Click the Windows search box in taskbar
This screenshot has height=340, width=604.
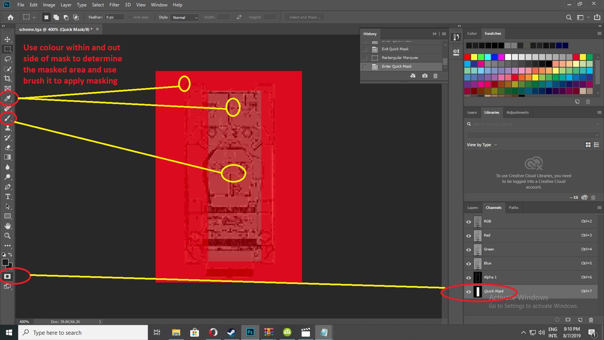coord(83,333)
